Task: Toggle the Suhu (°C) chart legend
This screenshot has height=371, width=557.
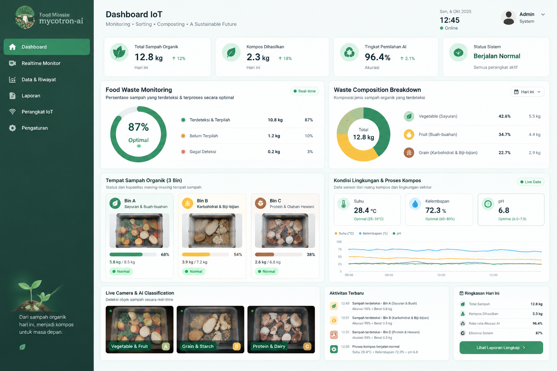Action: pyautogui.click(x=344, y=233)
